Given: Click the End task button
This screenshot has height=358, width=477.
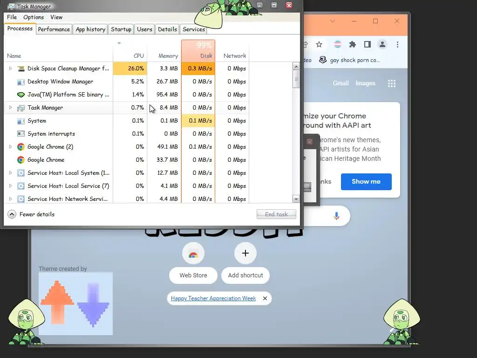Looking at the screenshot, I should 276,214.
